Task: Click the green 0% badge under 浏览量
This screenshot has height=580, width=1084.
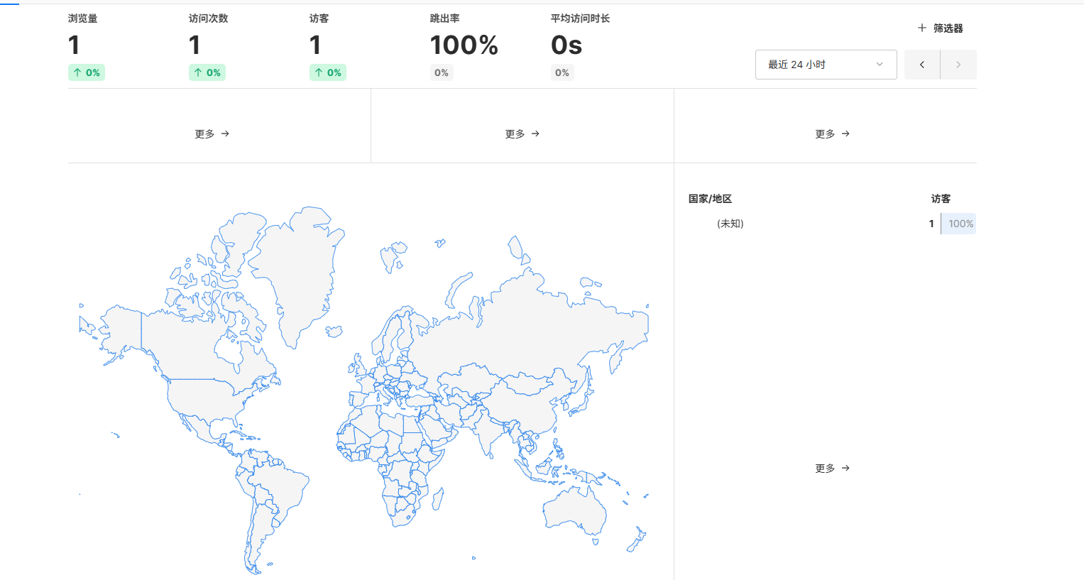Action: [x=87, y=72]
